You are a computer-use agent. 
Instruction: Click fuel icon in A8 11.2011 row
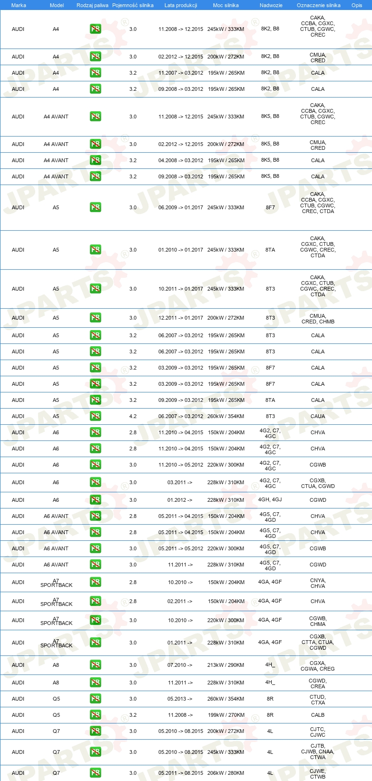[95, 683]
